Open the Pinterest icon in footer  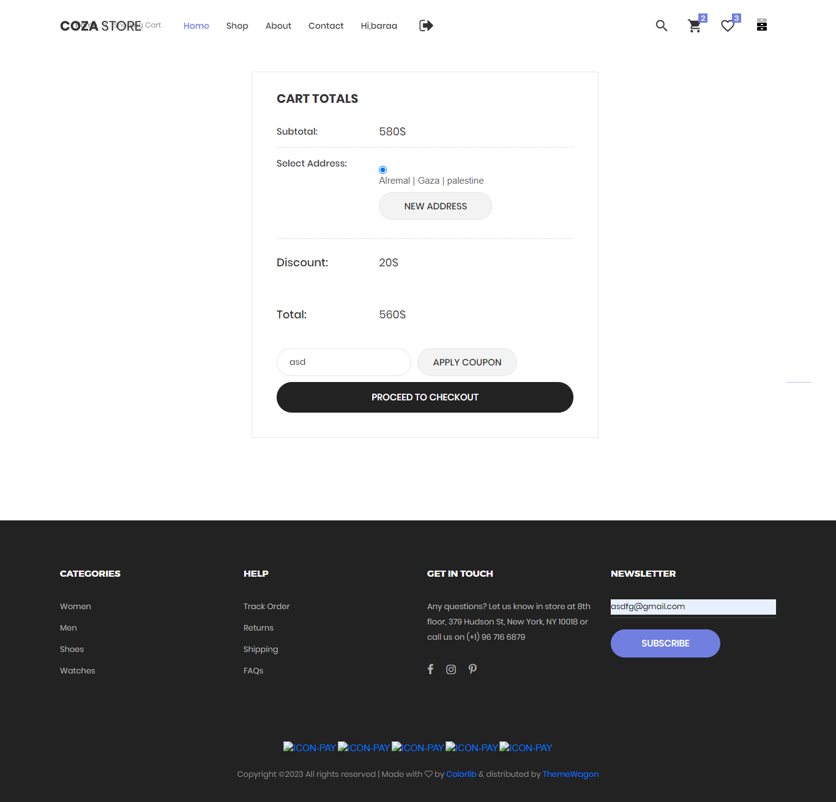[x=472, y=669]
